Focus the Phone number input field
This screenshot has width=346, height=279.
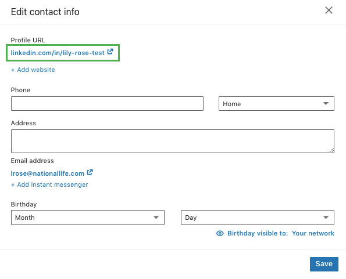coord(107,103)
